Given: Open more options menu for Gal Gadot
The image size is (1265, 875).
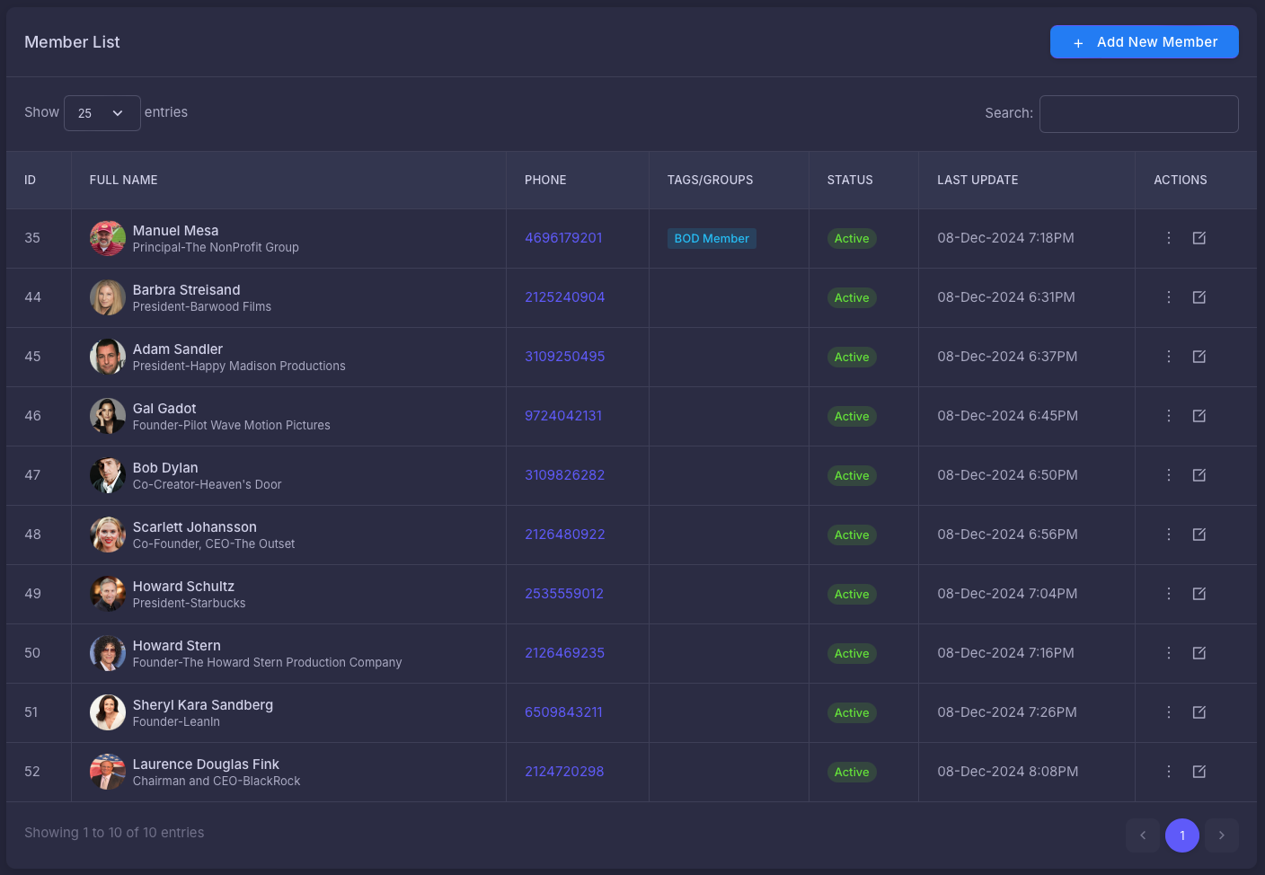Looking at the screenshot, I should click(1168, 416).
